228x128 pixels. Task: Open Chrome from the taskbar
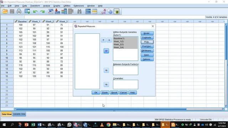[108, 125]
